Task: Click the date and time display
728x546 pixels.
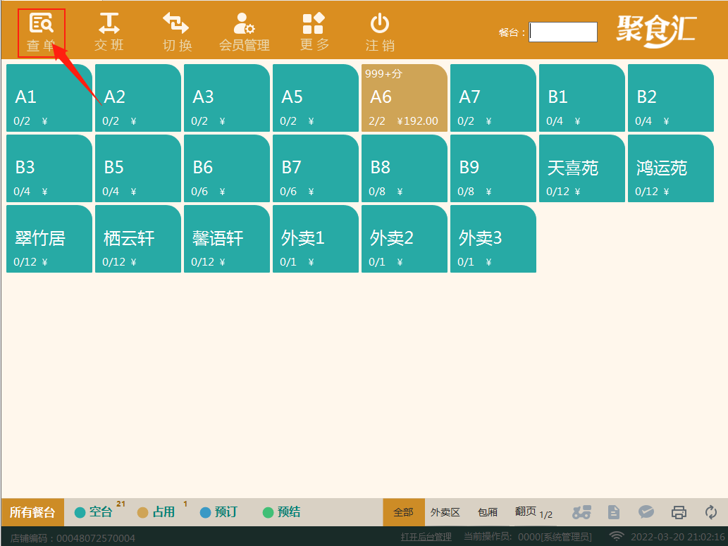Action: click(x=678, y=537)
